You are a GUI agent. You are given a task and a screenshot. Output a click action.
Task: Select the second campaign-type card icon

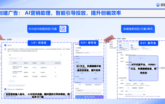132,45
